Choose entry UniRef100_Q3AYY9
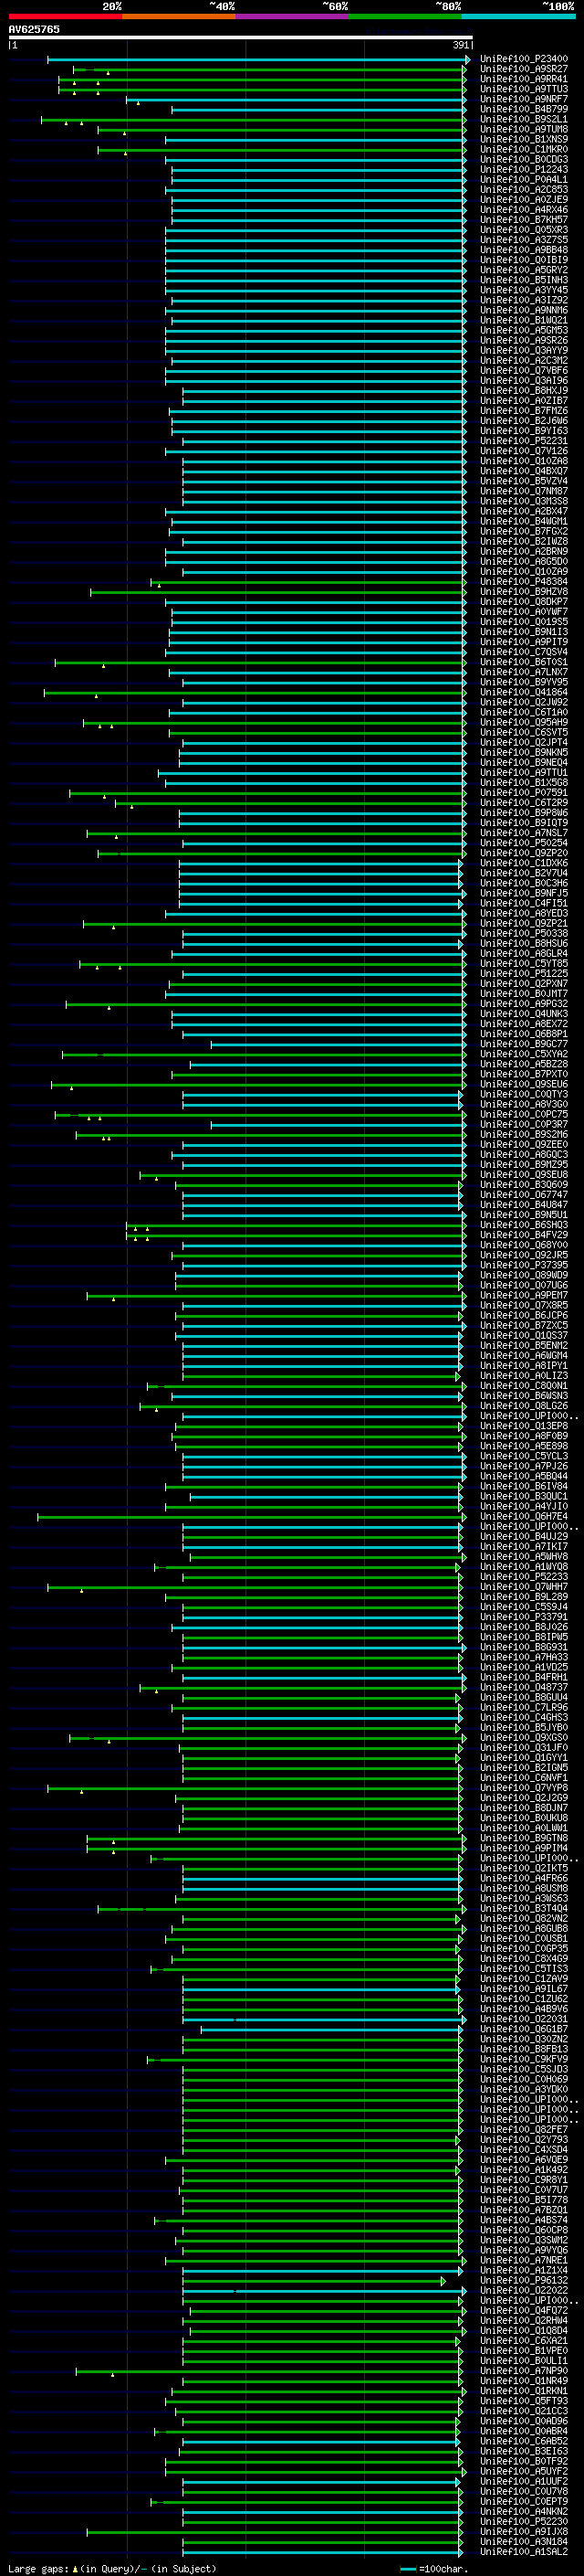The width and height of the screenshot is (584, 2576). (x=523, y=351)
